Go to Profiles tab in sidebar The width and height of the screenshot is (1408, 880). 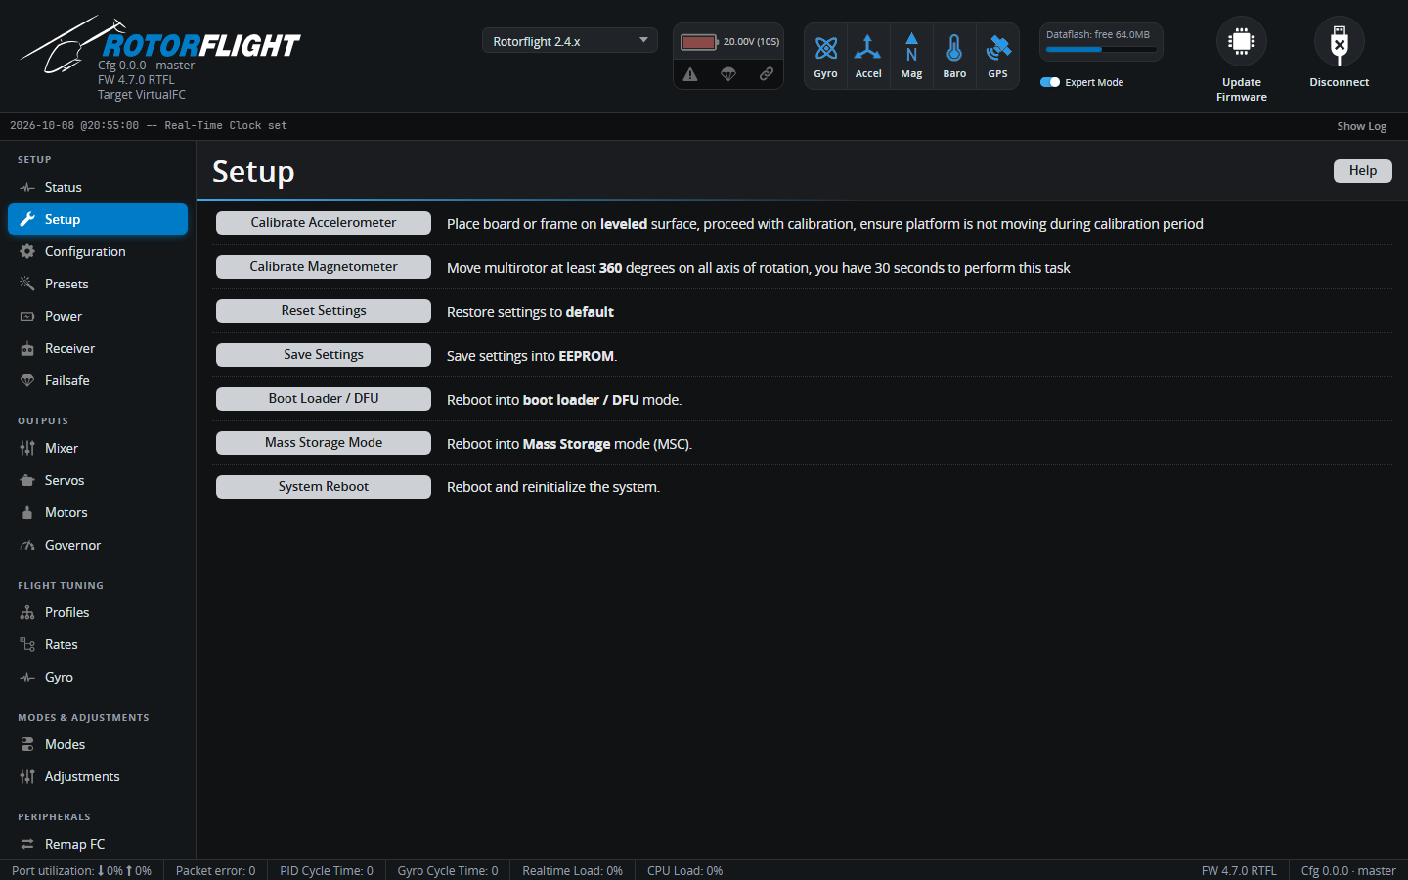(x=98, y=612)
